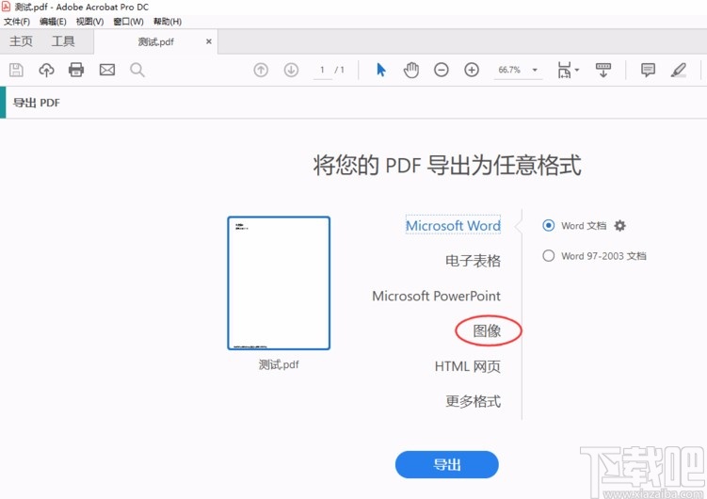Close the 测试.pdf tab
The height and width of the screenshot is (499, 707).
point(209,41)
